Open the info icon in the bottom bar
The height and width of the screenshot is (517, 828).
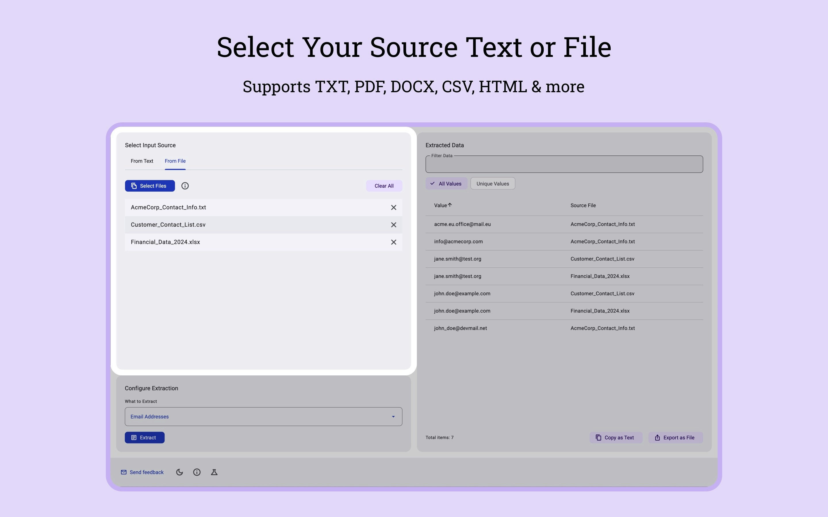click(x=197, y=472)
